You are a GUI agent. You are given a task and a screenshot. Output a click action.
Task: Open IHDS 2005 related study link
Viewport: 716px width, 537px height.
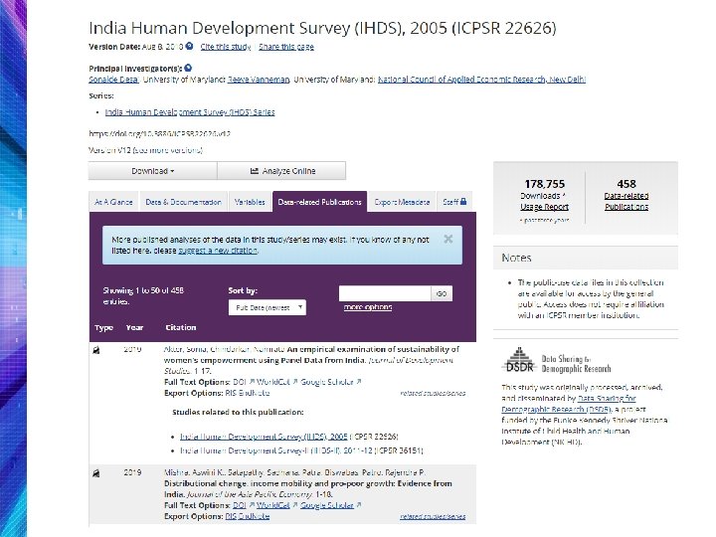pyautogui.click(x=264, y=437)
